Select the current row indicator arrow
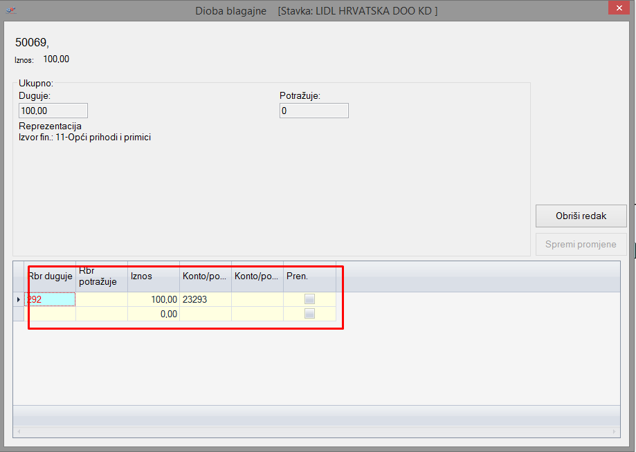 [19, 299]
